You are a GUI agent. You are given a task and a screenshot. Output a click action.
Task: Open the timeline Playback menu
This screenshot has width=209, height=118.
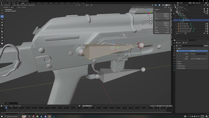tap(6, 106)
